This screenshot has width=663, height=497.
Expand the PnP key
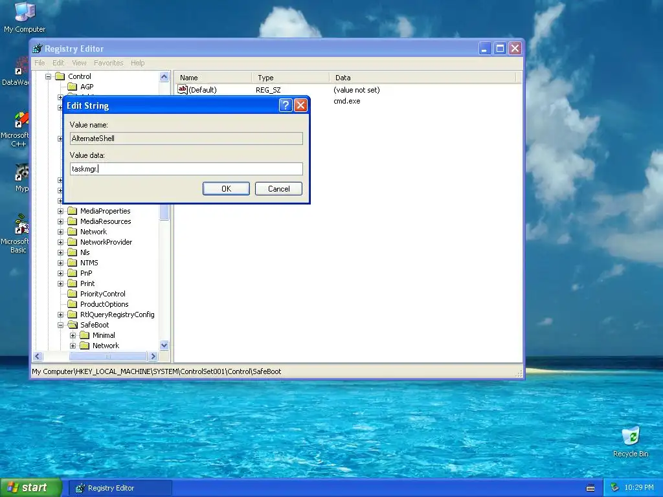[x=60, y=273]
